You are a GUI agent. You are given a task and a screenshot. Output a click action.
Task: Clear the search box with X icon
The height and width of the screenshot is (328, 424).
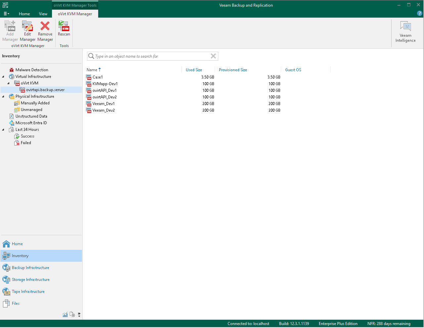(213, 56)
